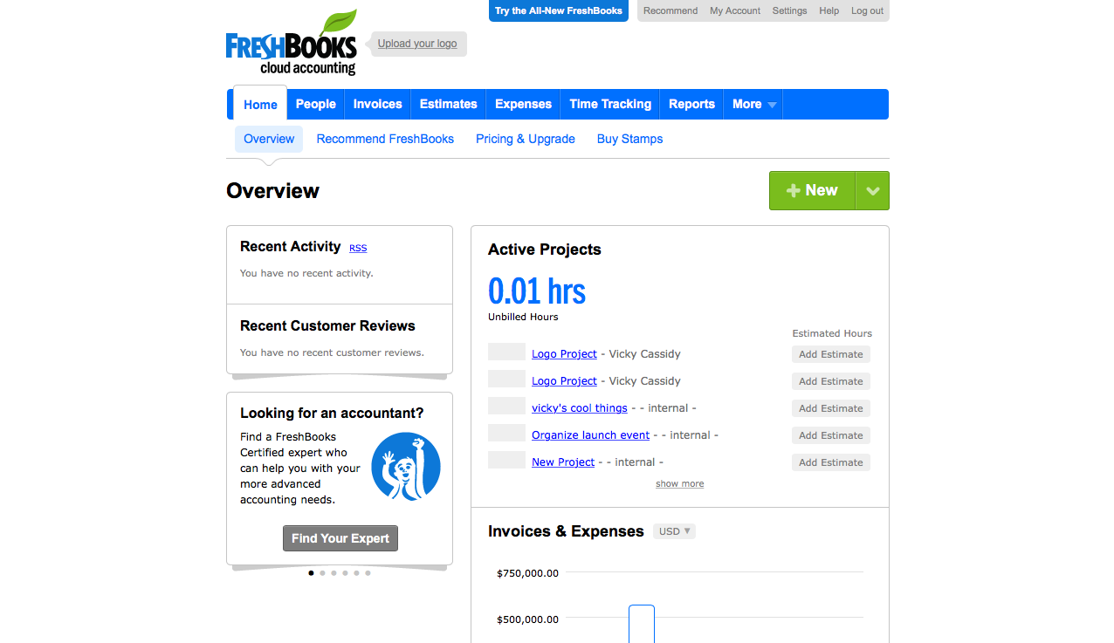Image resolution: width=1114 pixels, height=643 pixels.
Task: Click Recommend in the top bar
Action: pyautogui.click(x=670, y=10)
